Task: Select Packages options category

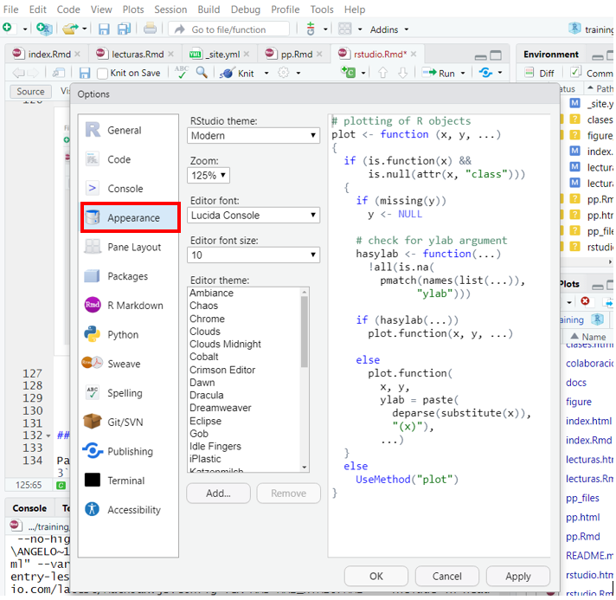Action: click(x=128, y=276)
